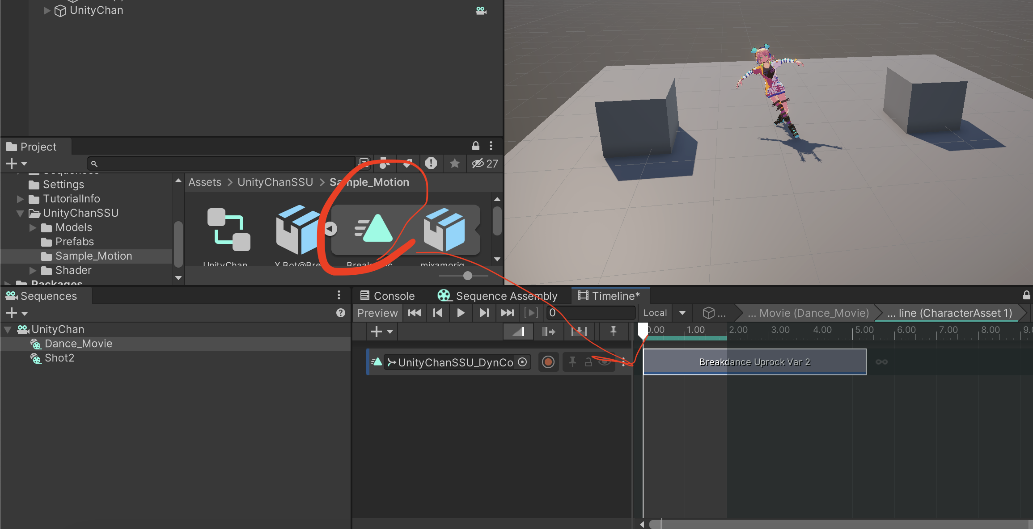Toggle the timeline marker pin icon
Viewport: 1033px width, 529px height.
click(613, 332)
